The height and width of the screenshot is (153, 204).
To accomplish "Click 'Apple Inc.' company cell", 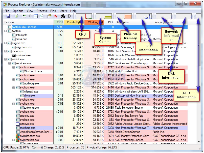I will pyautogui.click(x=158, y=132).
